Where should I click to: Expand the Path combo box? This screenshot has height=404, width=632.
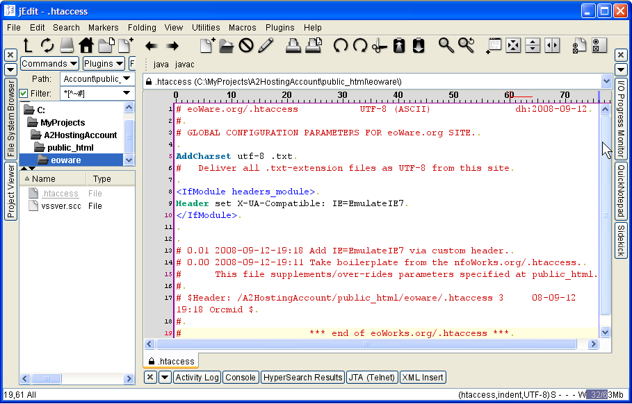click(x=126, y=79)
